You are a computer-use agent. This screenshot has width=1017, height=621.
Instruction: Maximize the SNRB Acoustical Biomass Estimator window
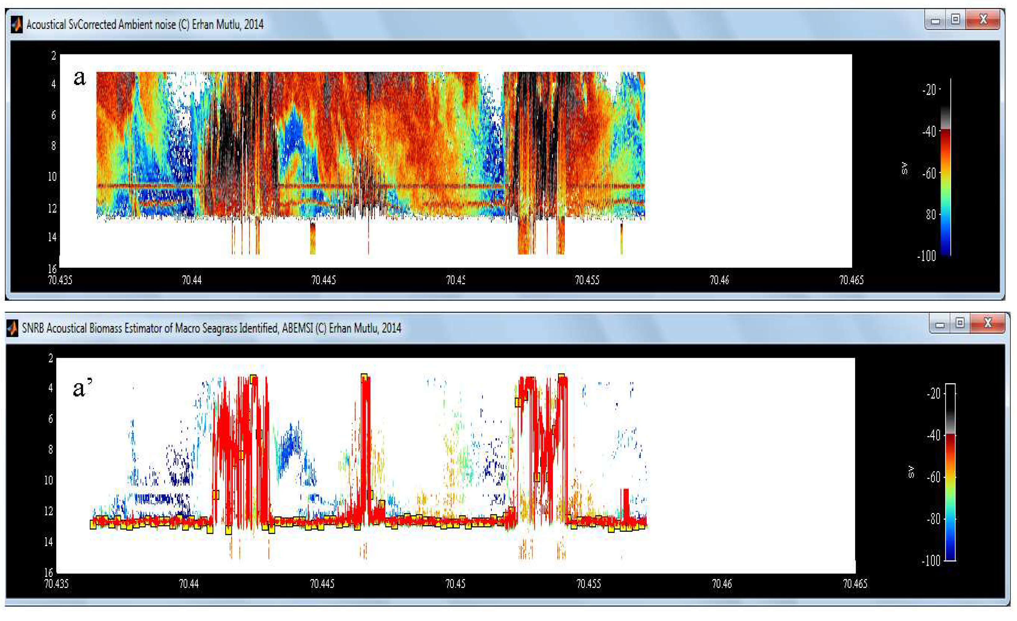(960, 323)
